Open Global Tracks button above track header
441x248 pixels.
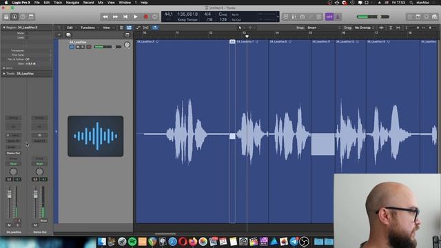[x=127, y=35]
